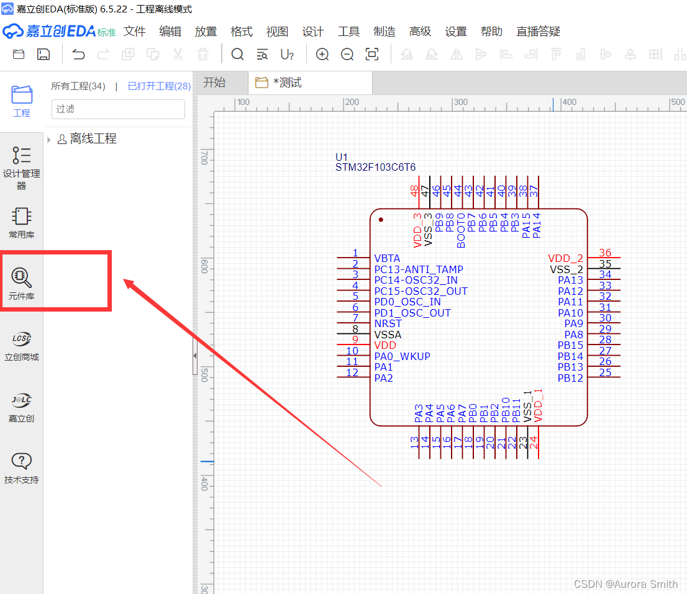Click the annotate U? icon

[287, 54]
